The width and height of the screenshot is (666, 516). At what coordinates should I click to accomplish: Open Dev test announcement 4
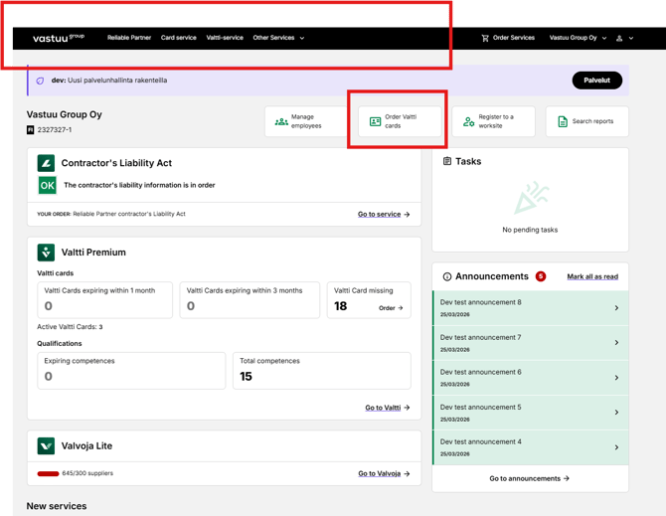pos(531,447)
